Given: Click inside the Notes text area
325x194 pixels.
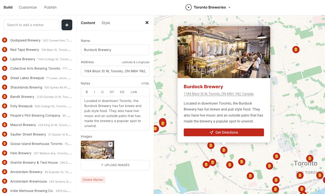Looking at the screenshot, I should coord(115,113).
